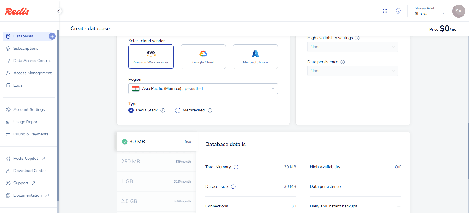Image resolution: width=469 pixels, height=213 pixels.
Task: Click the Connections 30 value
Action: click(x=294, y=206)
